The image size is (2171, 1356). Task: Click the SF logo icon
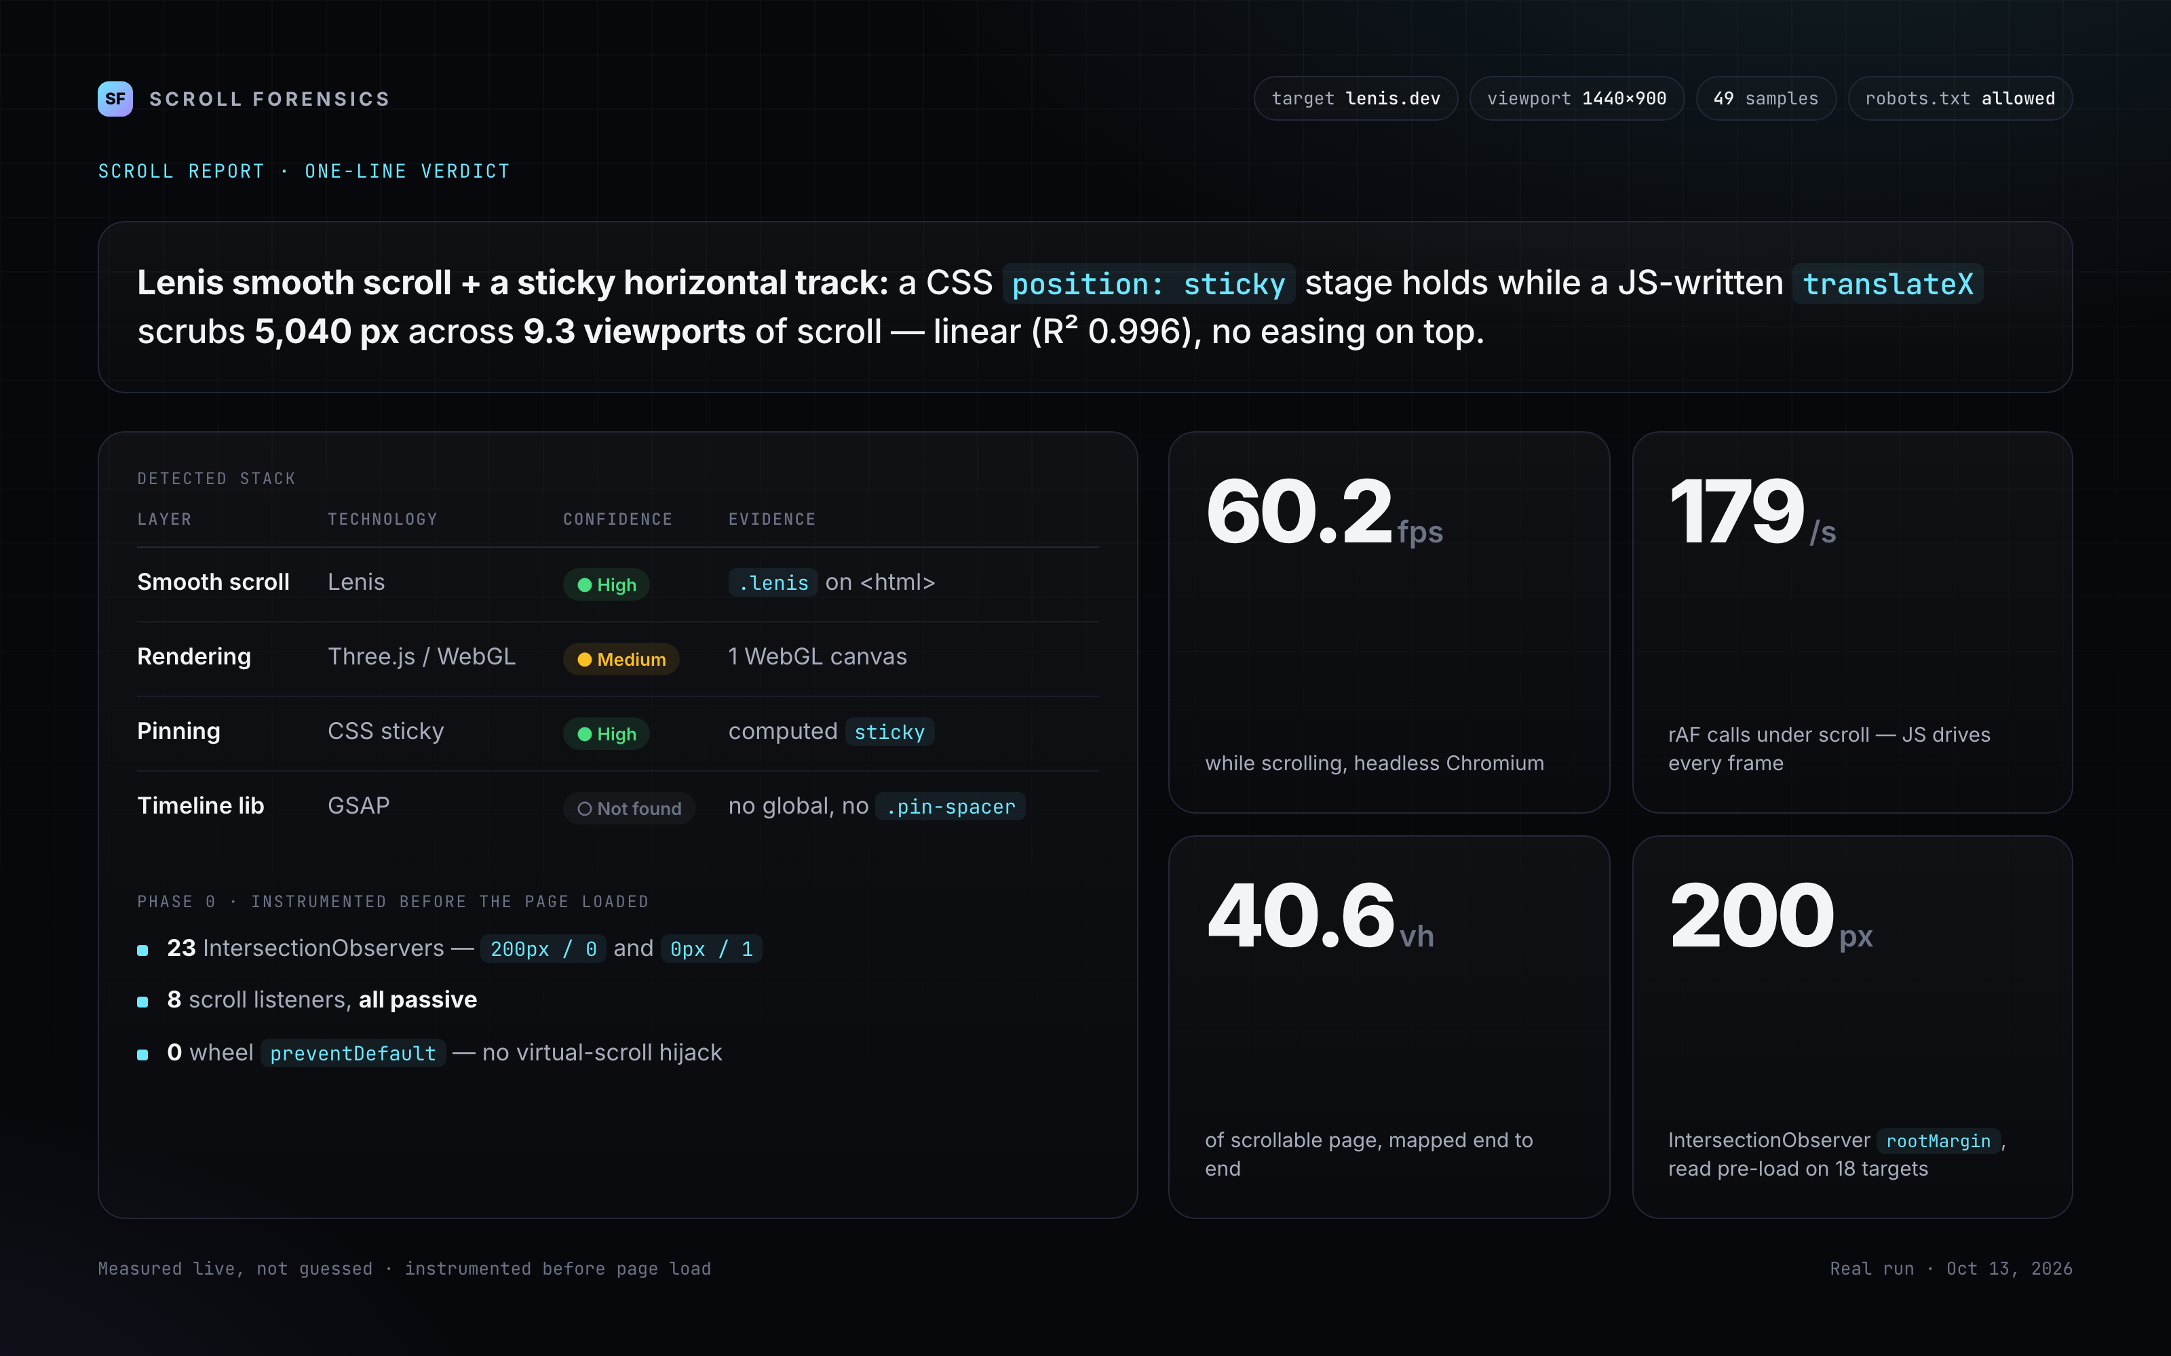coord(115,99)
